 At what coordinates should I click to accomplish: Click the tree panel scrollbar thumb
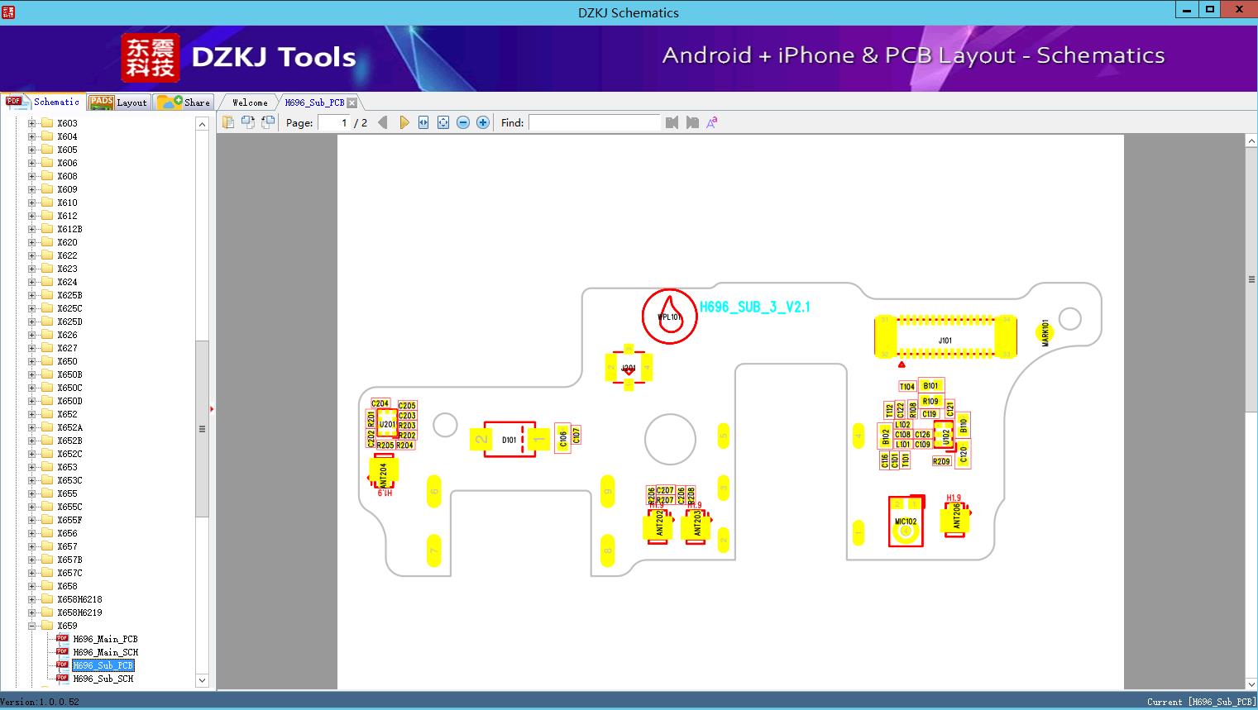[x=202, y=428]
